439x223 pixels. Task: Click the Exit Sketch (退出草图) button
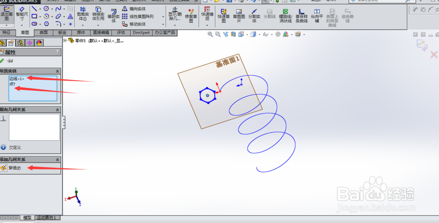pos(7,14)
